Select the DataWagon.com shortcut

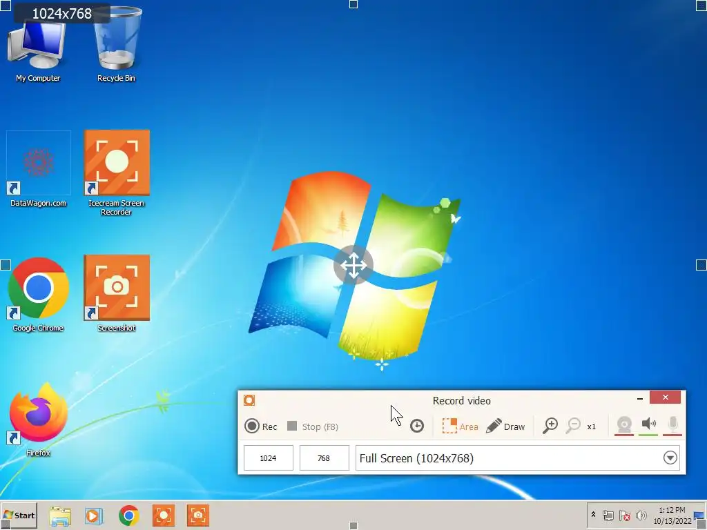(x=39, y=169)
